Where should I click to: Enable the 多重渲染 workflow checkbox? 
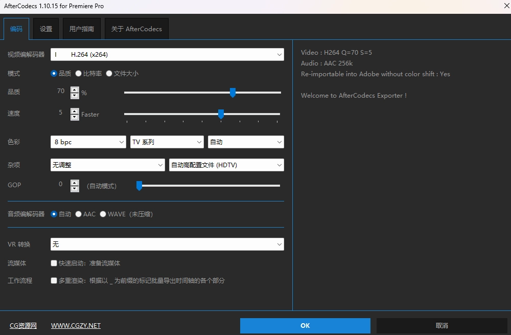pos(54,280)
